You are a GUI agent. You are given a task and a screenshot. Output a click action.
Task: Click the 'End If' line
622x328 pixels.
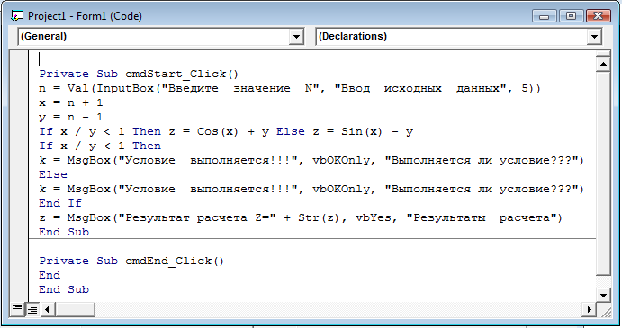pyautogui.click(x=60, y=203)
